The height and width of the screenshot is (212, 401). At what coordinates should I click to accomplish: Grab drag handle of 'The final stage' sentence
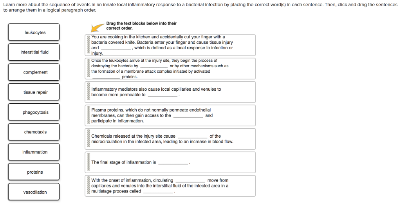coord(88,162)
